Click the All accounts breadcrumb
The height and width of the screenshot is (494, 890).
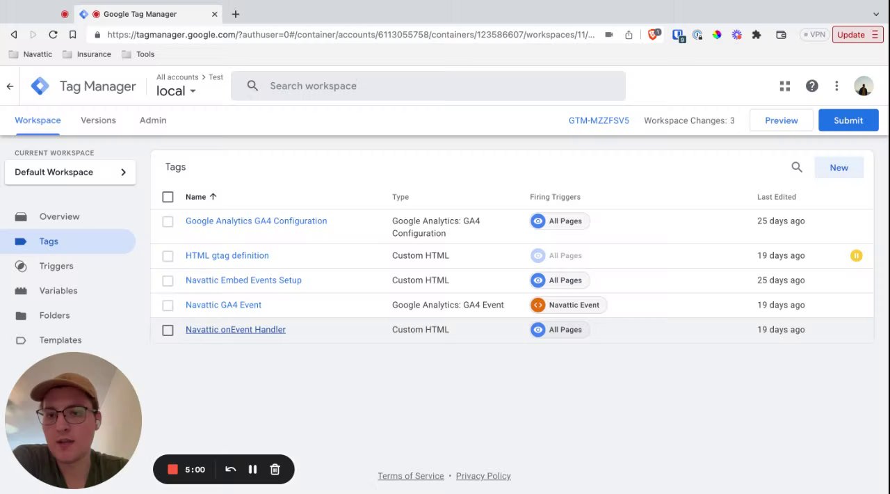pyautogui.click(x=177, y=77)
